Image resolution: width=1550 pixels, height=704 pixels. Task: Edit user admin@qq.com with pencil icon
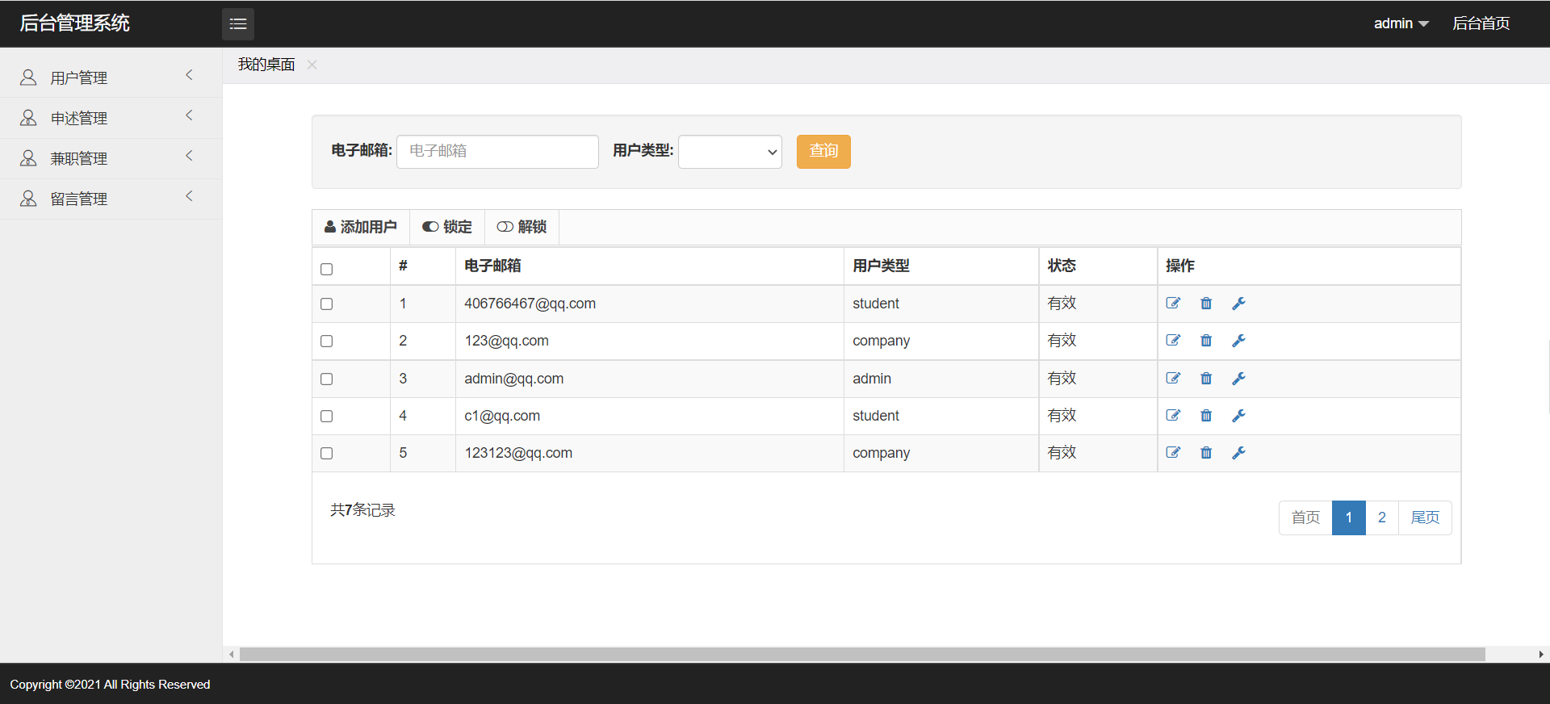[1173, 379]
